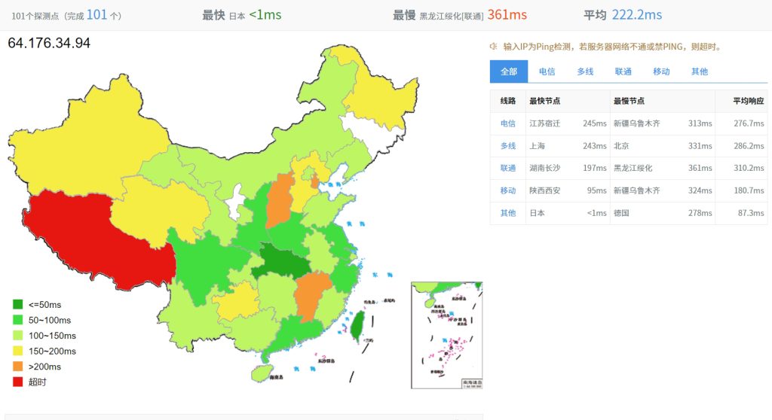Switch to the 联通 tab
772x420 pixels.
(623, 72)
